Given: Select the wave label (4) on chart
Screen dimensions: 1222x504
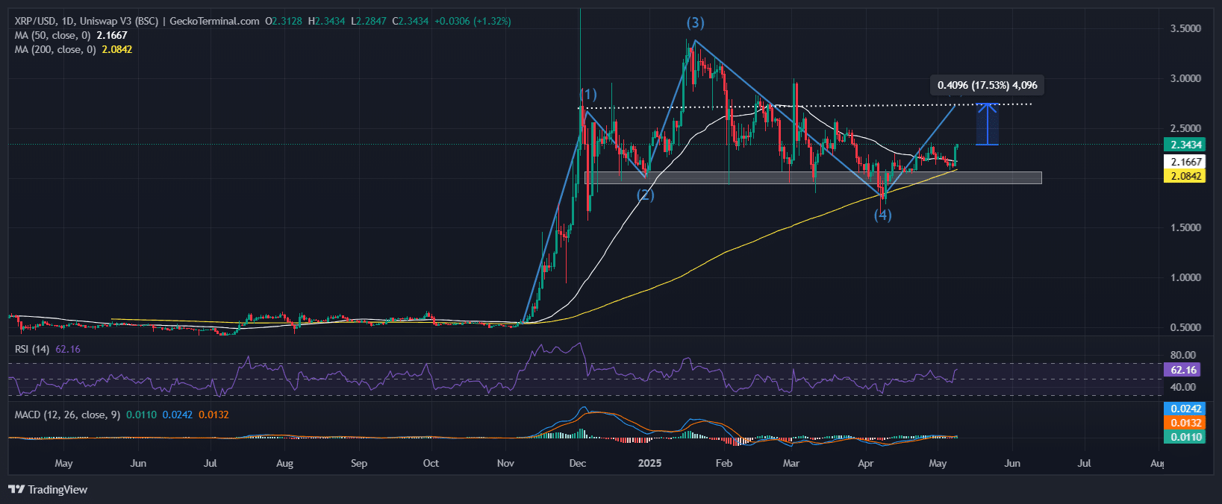Looking at the screenshot, I should pos(883,215).
